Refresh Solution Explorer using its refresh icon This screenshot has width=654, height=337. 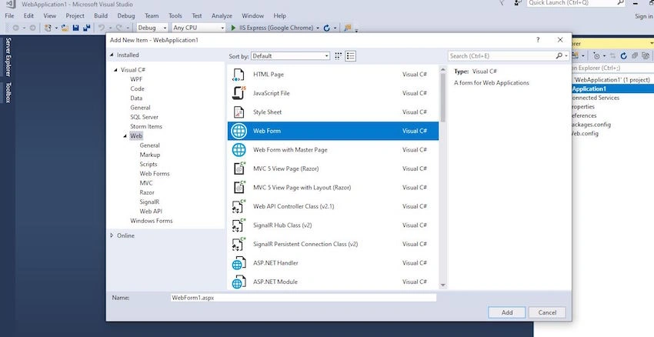[623, 55]
